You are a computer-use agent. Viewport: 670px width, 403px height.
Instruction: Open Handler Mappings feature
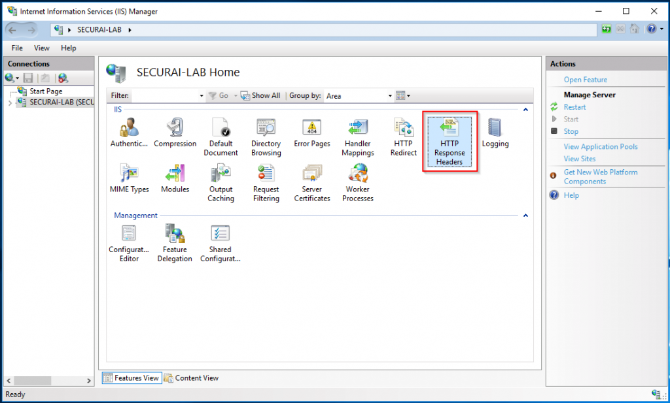point(358,137)
